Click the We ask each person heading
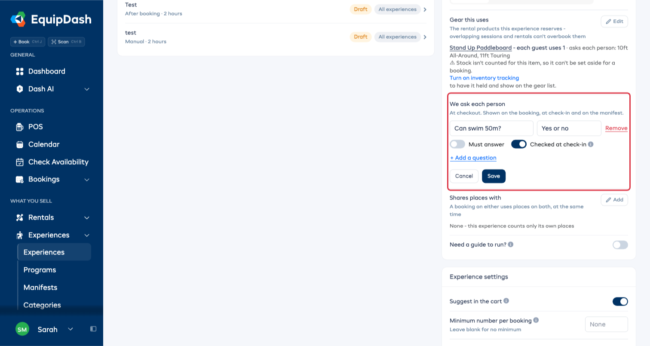 point(477,104)
